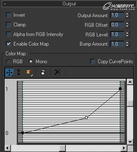Click the RGB Offset label
This screenshot has height=152, width=137.
[x=97, y=25]
